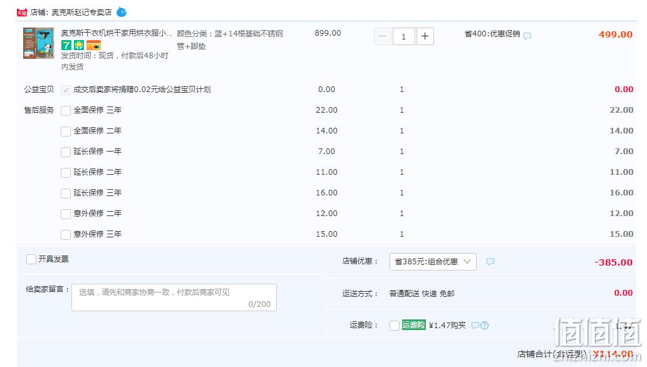Check the 意外保修 二年 option

pyautogui.click(x=66, y=214)
